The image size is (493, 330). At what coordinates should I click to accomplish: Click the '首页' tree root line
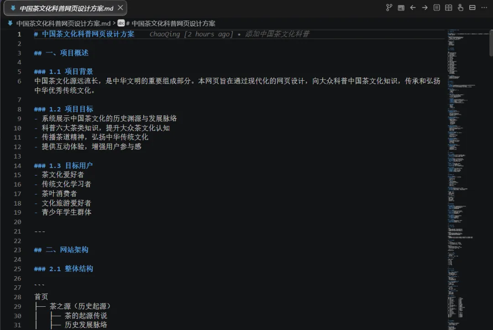pos(41,297)
